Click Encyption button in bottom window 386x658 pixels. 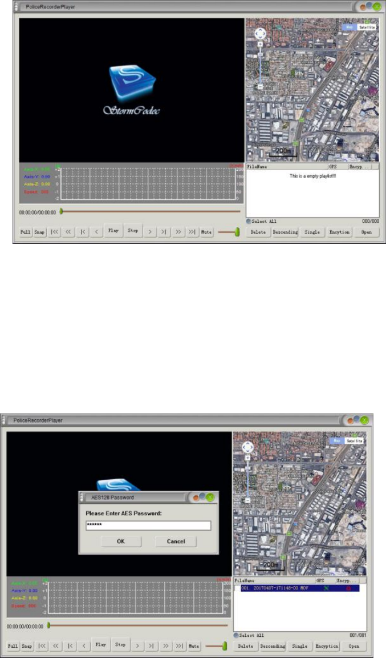pyautogui.click(x=327, y=646)
